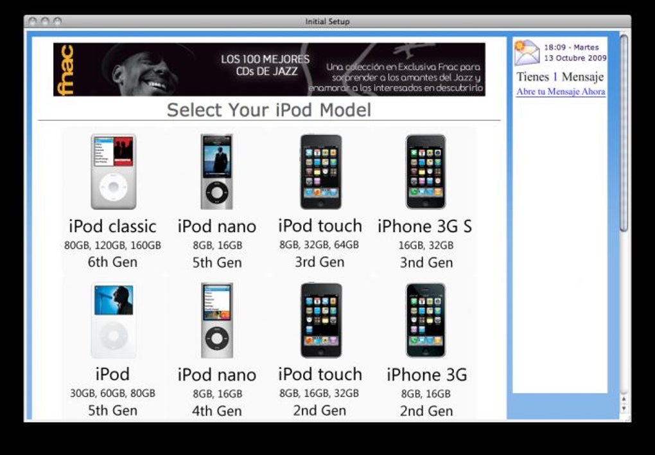Viewport: 655px width, 455px height.
Task: Click the '6th Gen' text under iPod classic
Action: (112, 262)
